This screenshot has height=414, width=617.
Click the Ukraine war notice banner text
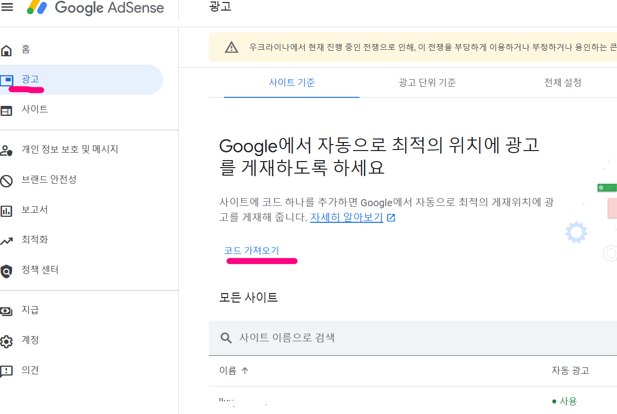[433, 47]
